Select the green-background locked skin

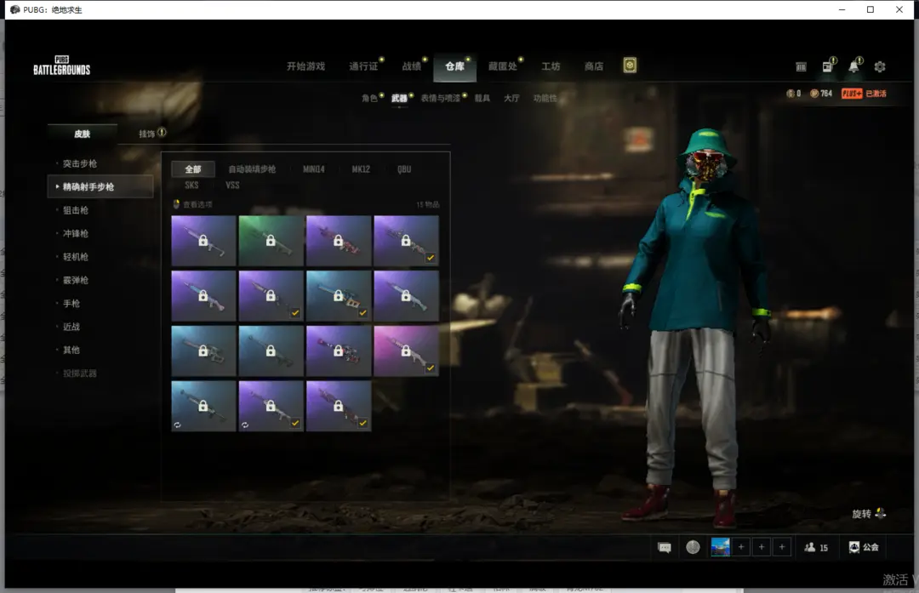[271, 240]
